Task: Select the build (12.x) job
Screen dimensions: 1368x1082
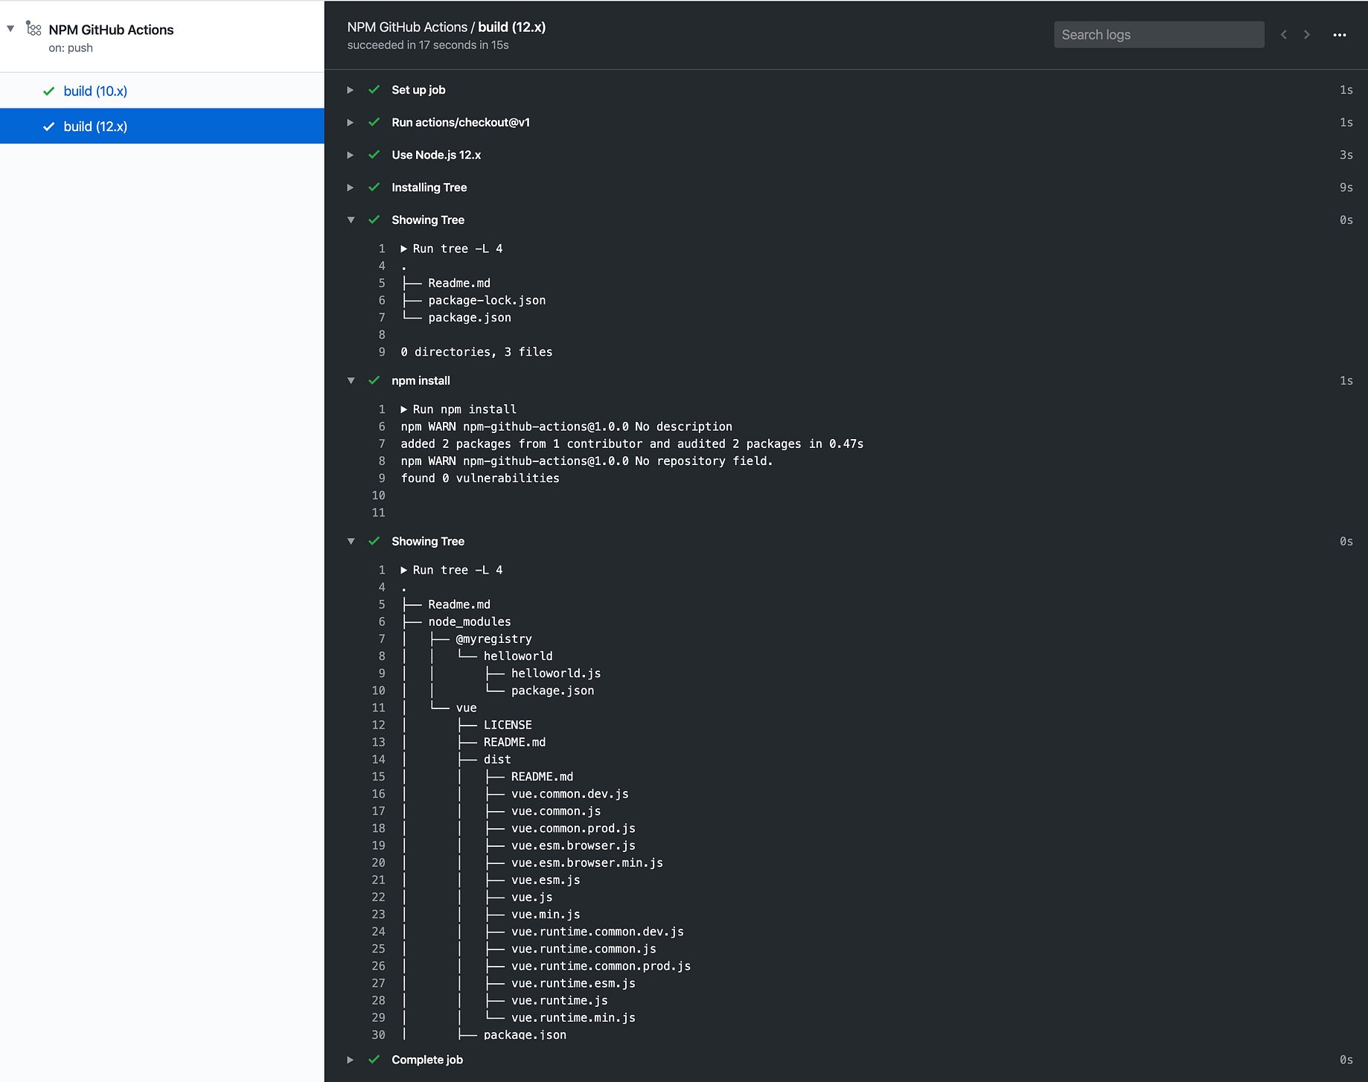Action: point(162,127)
